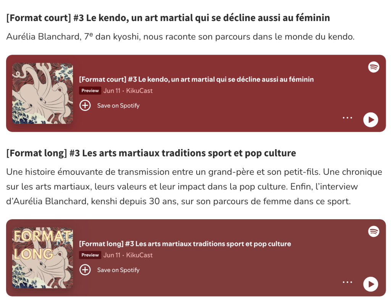Click Save on Spotify text in second player

[x=118, y=270]
